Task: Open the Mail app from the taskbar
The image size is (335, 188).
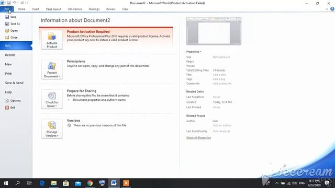Action: pyautogui.click(x=78, y=183)
